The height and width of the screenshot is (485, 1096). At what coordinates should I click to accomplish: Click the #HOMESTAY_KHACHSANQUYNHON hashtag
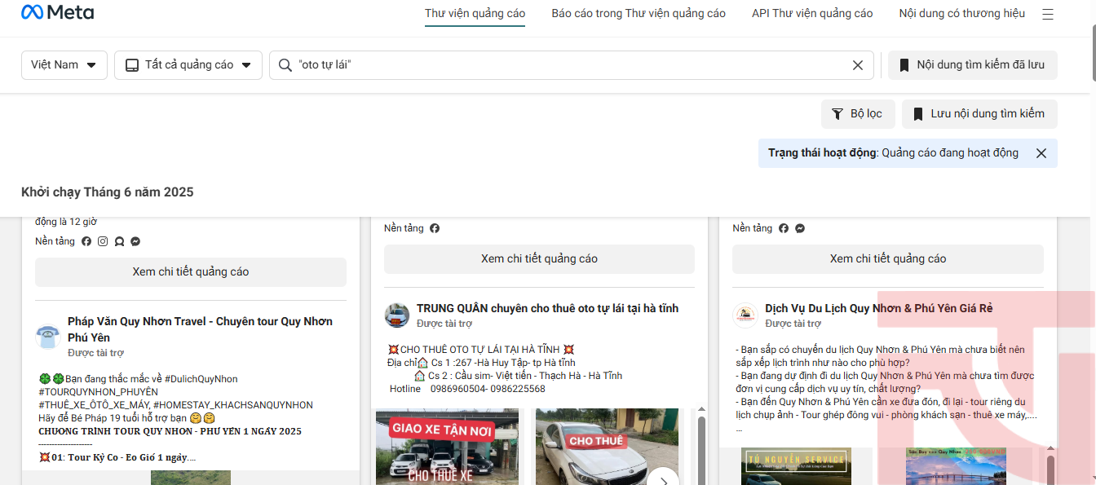click(233, 405)
